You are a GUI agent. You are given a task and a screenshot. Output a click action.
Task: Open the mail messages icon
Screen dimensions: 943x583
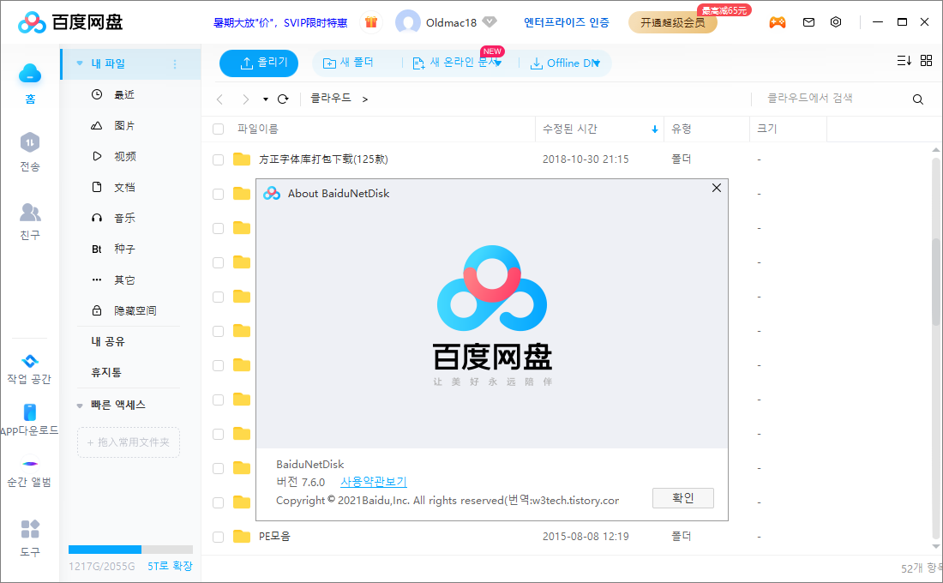tap(809, 22)
